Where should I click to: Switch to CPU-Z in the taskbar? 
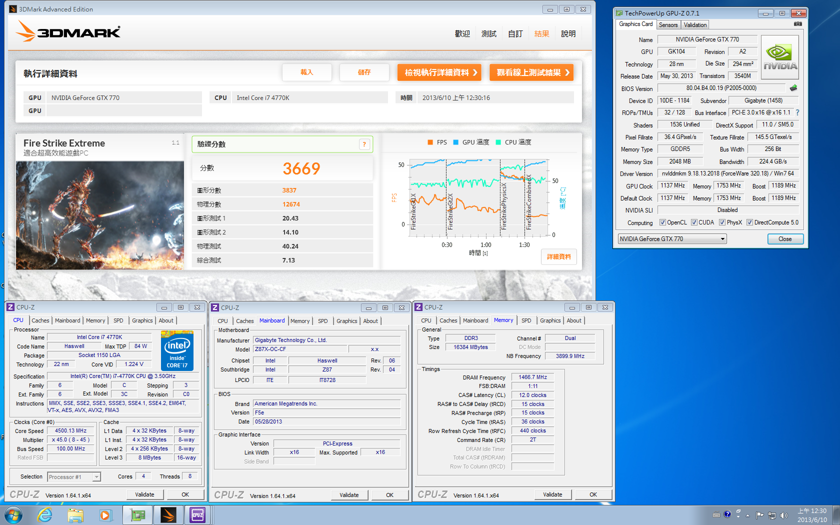197,515
